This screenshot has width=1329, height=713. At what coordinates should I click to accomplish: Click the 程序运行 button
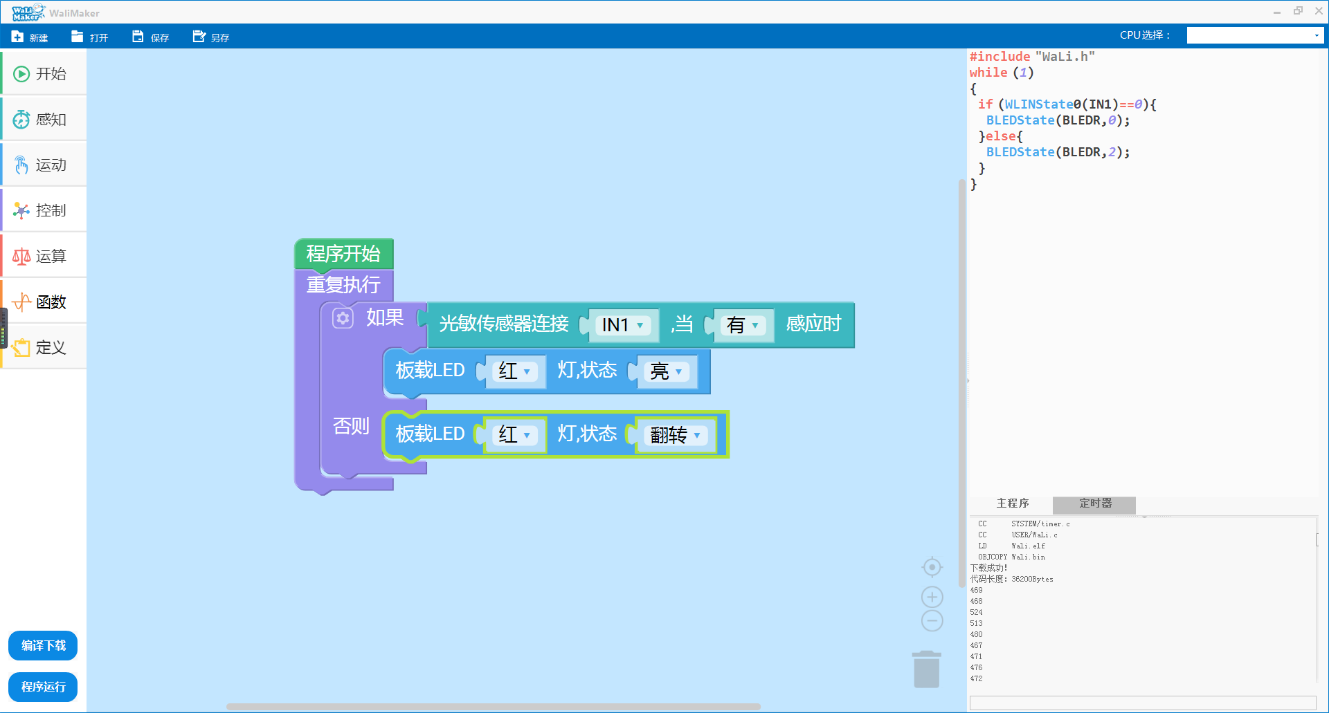coord(43,687)
